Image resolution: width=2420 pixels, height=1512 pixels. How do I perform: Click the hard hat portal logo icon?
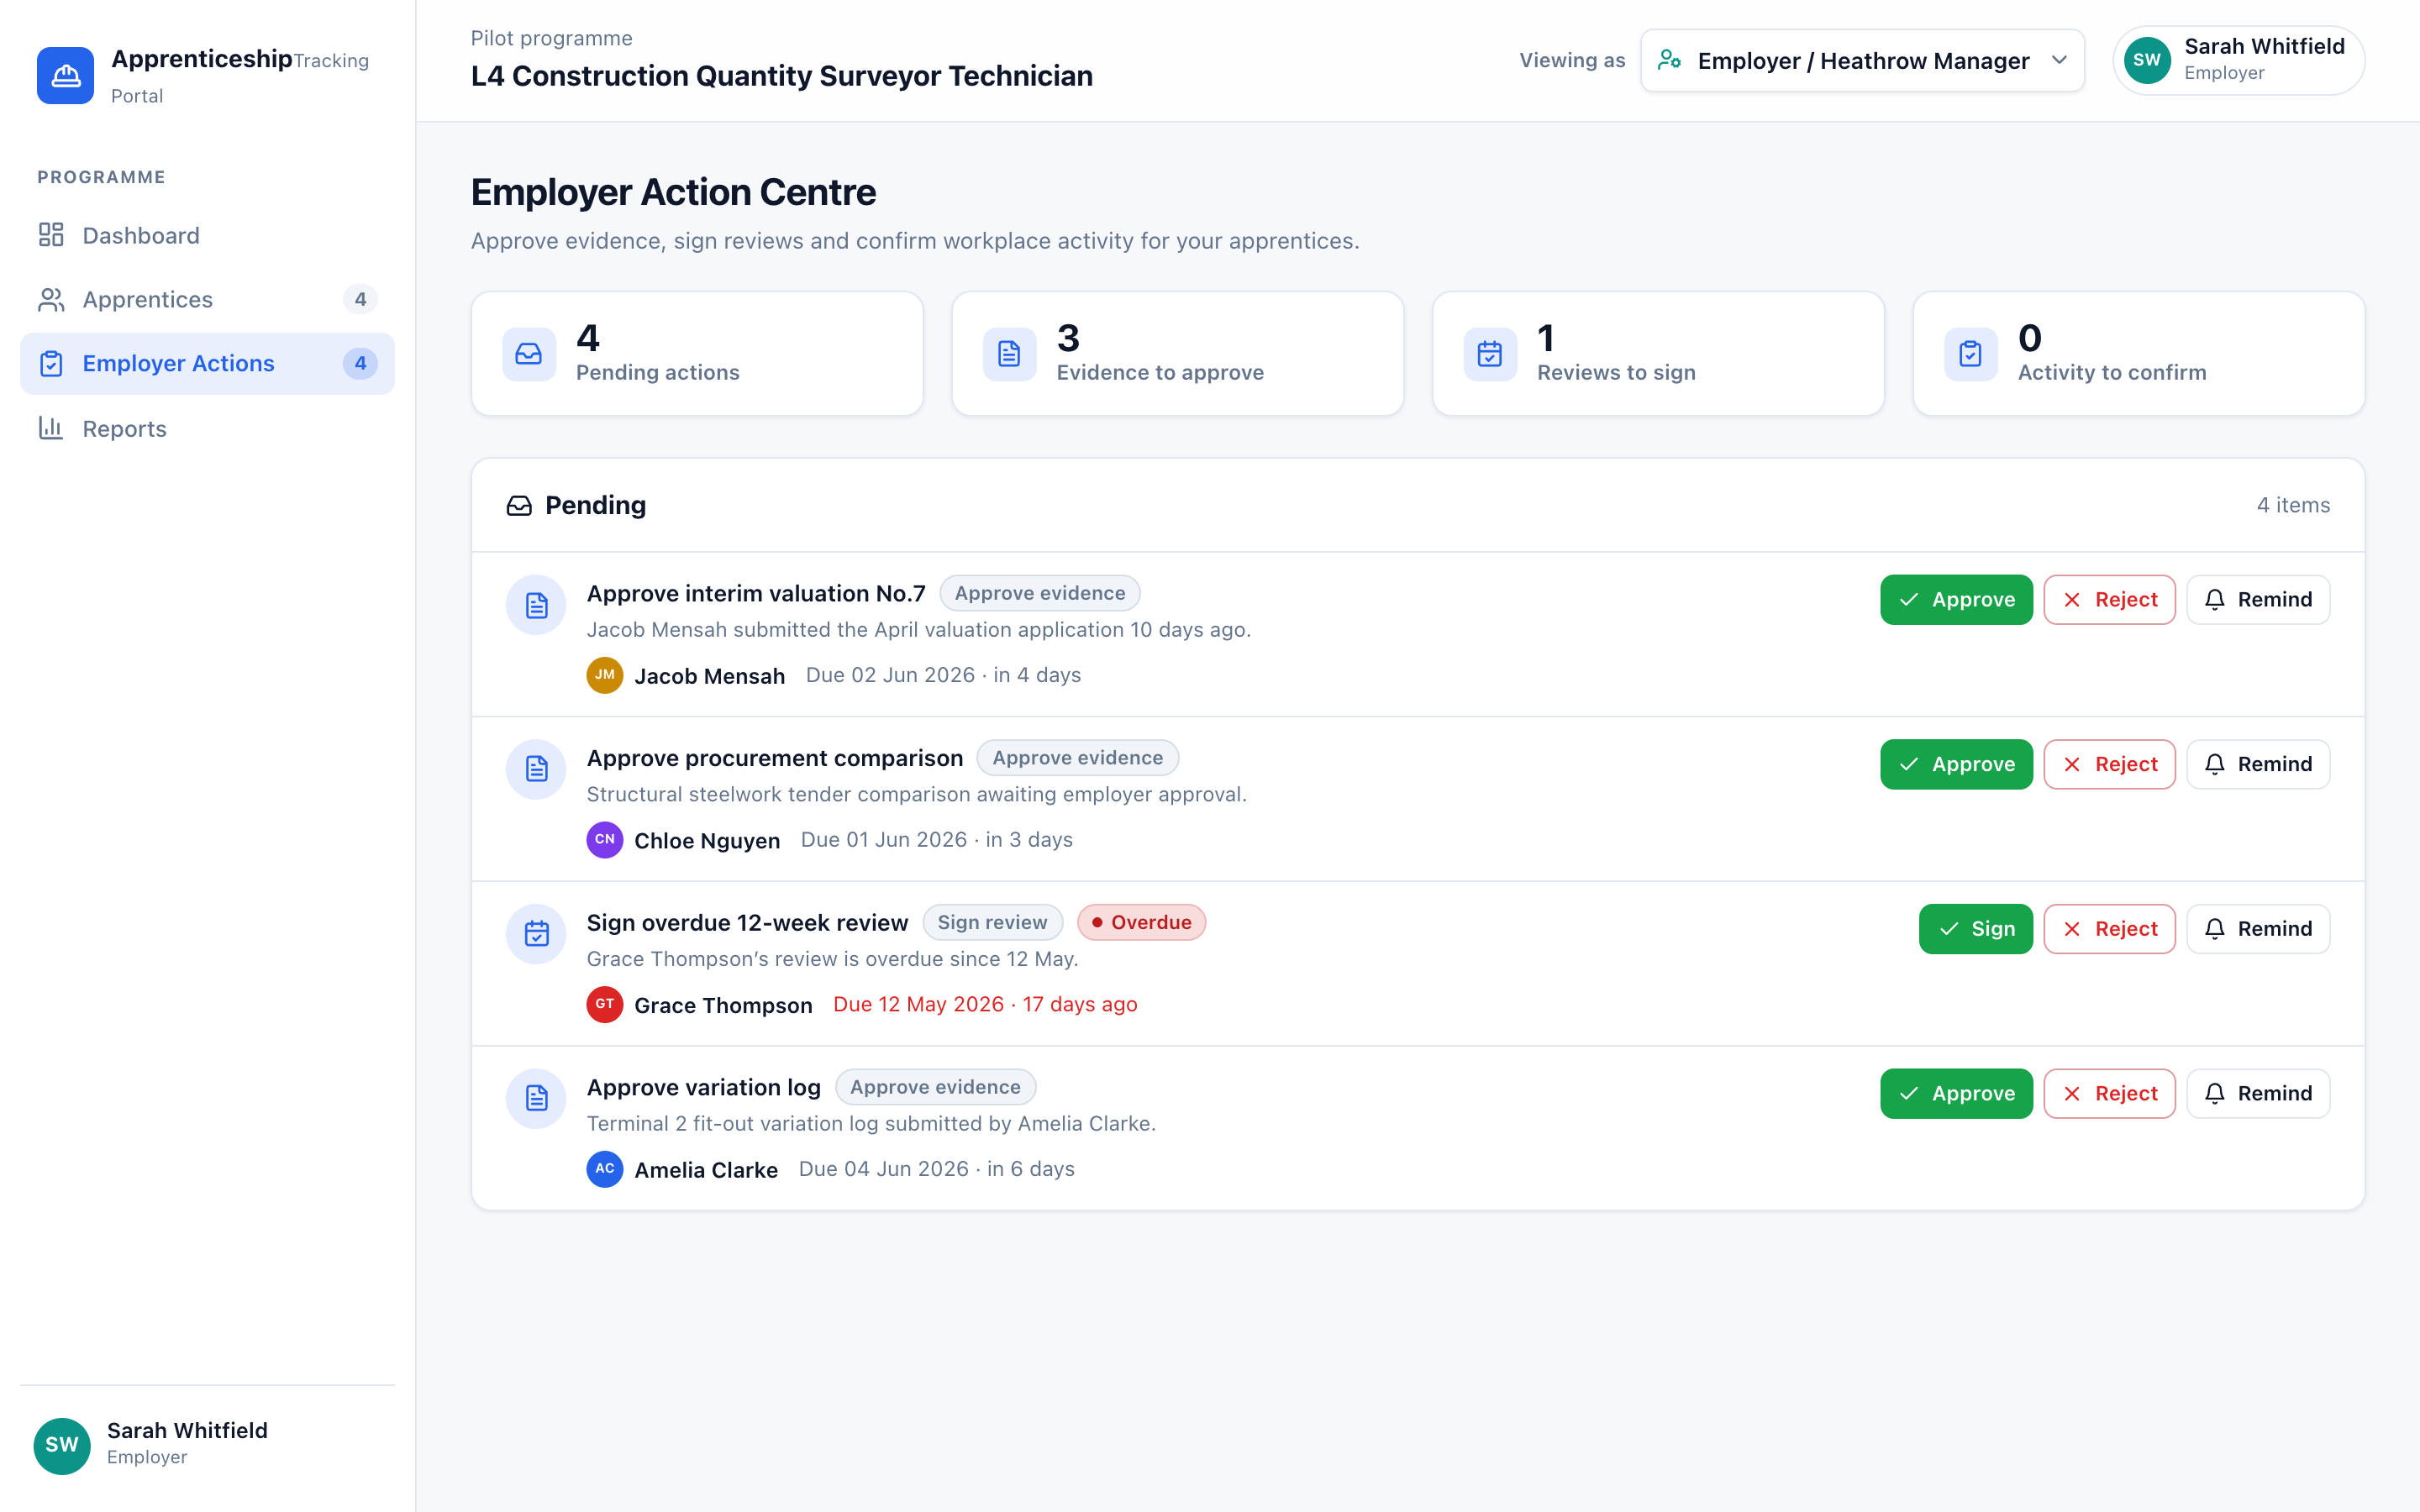[65, 75]
